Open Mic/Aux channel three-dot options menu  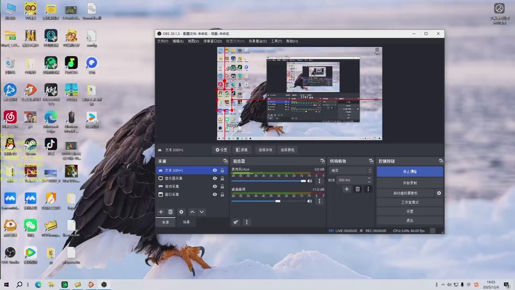[x=319, y=181]
